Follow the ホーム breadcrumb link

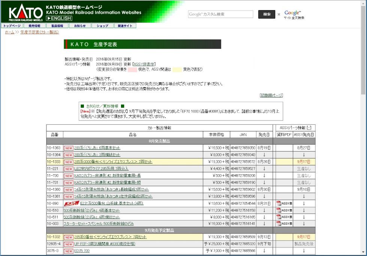pyautogui.click(x=9, y=32)
